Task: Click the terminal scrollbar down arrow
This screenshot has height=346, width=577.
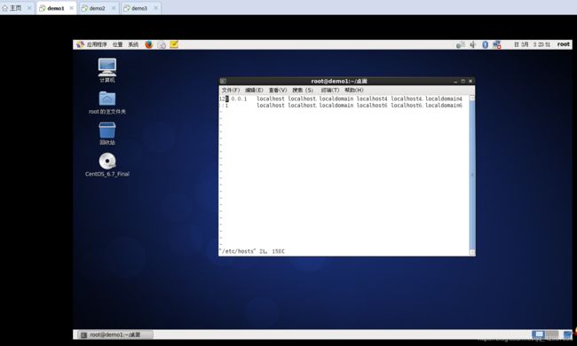Action: [x=472, y=252]
